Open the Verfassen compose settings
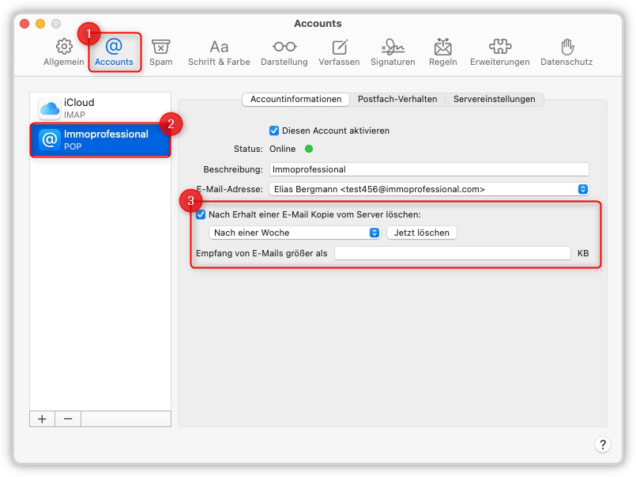 [x=339, y=52]
